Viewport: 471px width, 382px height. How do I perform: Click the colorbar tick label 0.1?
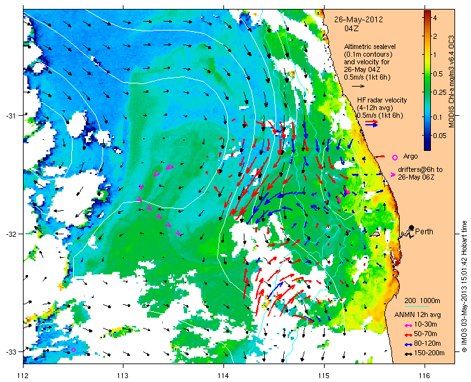tap(437, 117)
